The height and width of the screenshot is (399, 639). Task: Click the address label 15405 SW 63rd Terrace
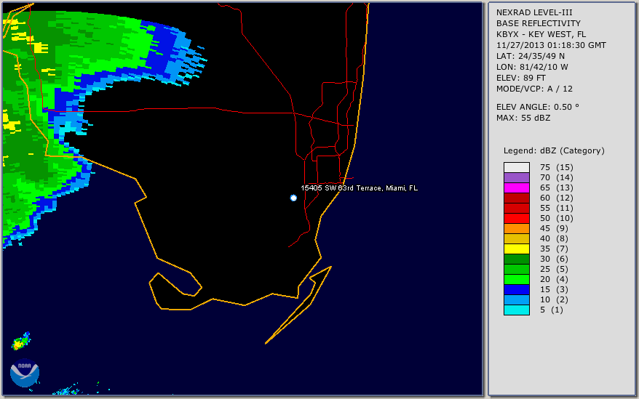click(359, 188)
